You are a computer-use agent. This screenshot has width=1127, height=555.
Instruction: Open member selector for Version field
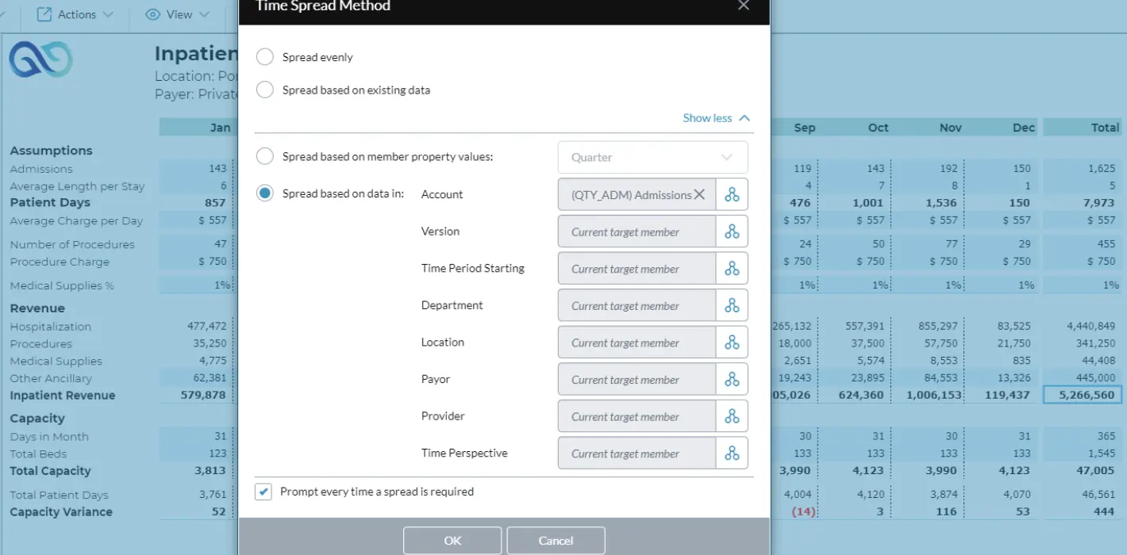732,232
